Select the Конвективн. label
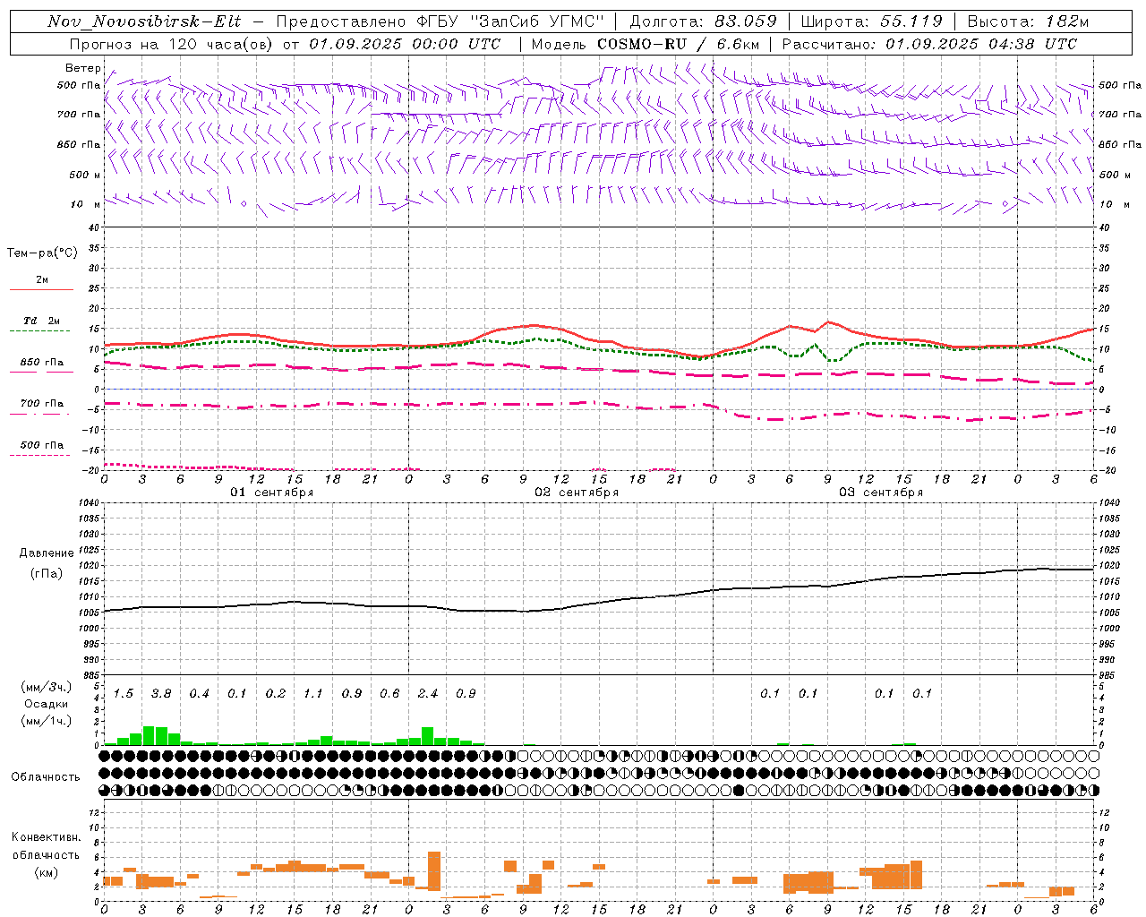1146x917 pixels. (46, 837)
